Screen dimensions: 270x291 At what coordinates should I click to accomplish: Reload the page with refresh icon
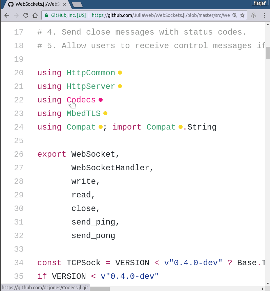[26, 15]
